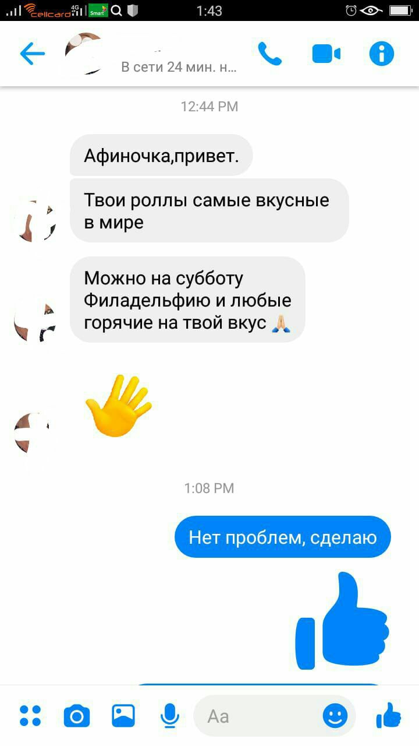The height and width of the screenshot is (746, 419).
Task: Open conversation info with the i icon
Action: [382, 54]
